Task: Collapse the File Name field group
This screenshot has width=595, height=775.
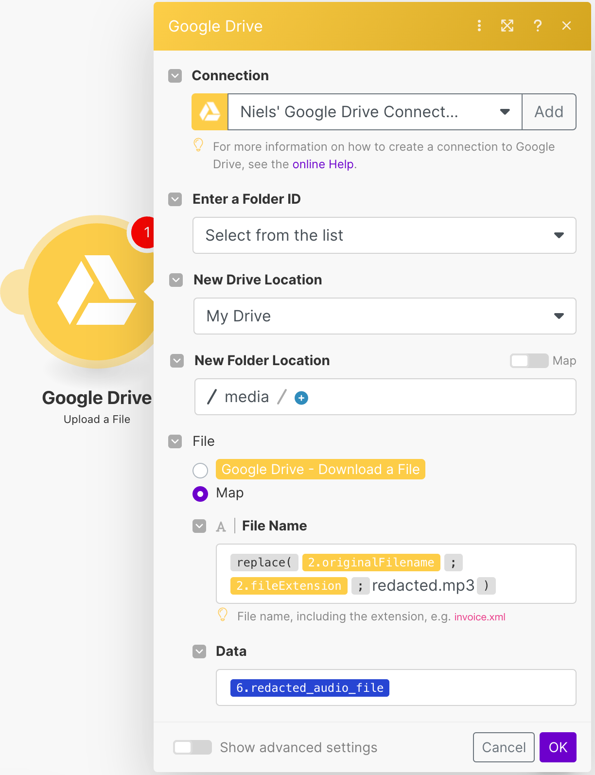Action: pyautogui.click(x=199, y=526)
